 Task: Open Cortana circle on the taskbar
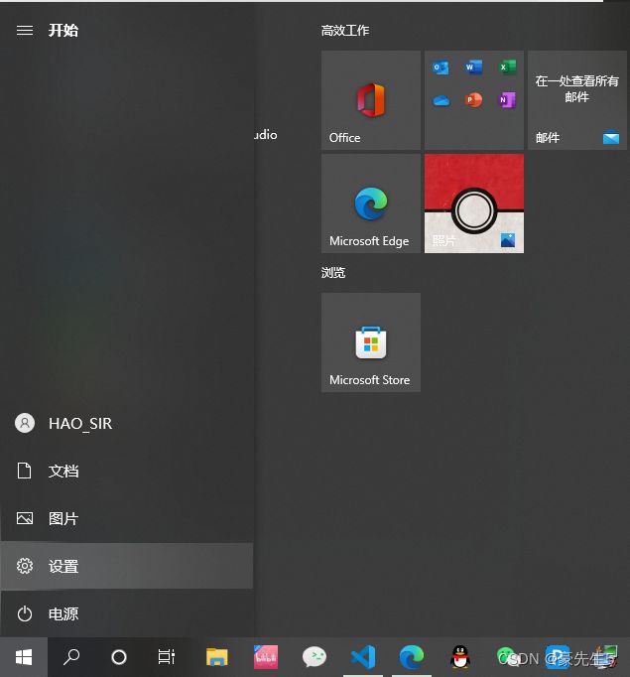(x=119, y=657)
